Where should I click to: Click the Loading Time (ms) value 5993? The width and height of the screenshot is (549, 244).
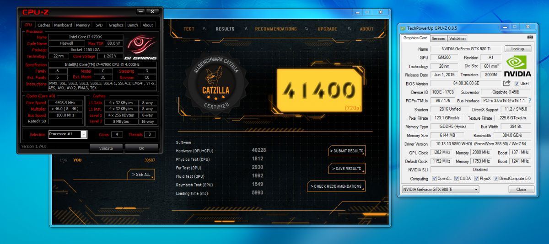258,193
